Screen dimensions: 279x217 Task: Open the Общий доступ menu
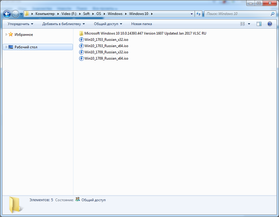point(108,24)
